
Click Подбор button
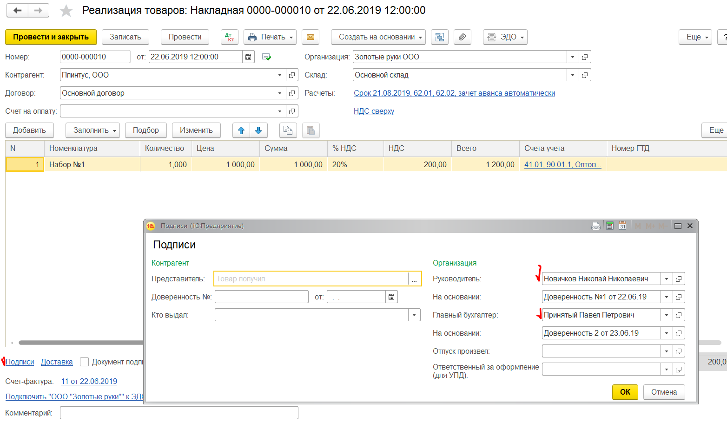[146, 130]
